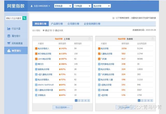The height and width of the screenshot is (114, 166).
Task: Go to page 2 of 上升榜
Action: tap(79, 100)
